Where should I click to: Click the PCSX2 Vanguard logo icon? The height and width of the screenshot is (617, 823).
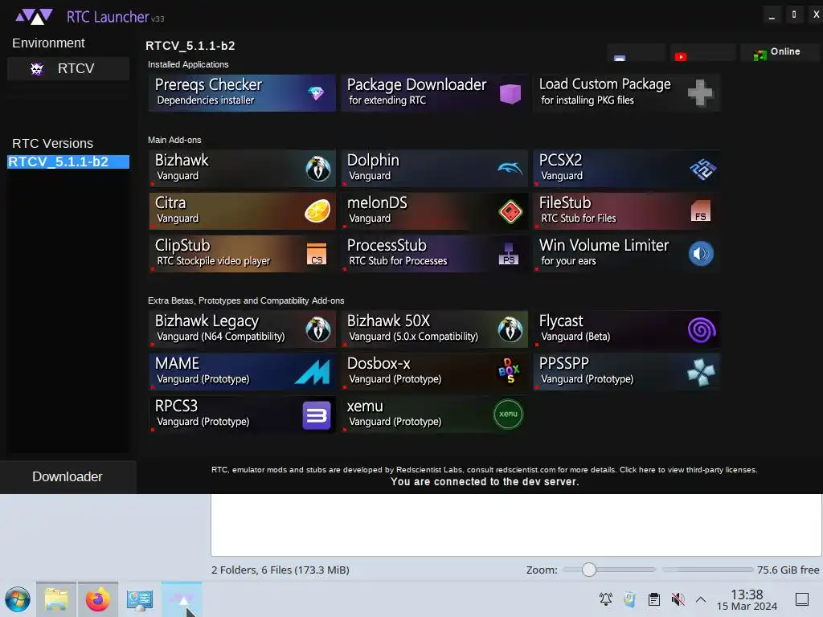click(x=702, y=170)
